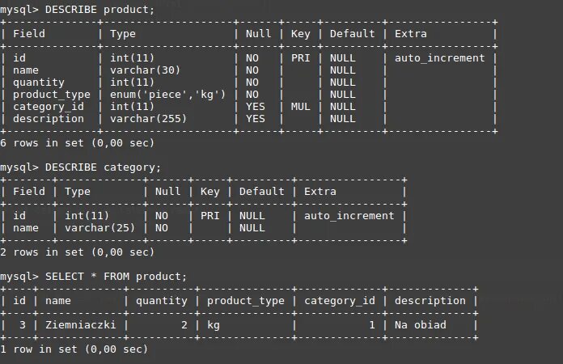
Task: Click the quantity column header in SELECT result
Action: (161, 301)
